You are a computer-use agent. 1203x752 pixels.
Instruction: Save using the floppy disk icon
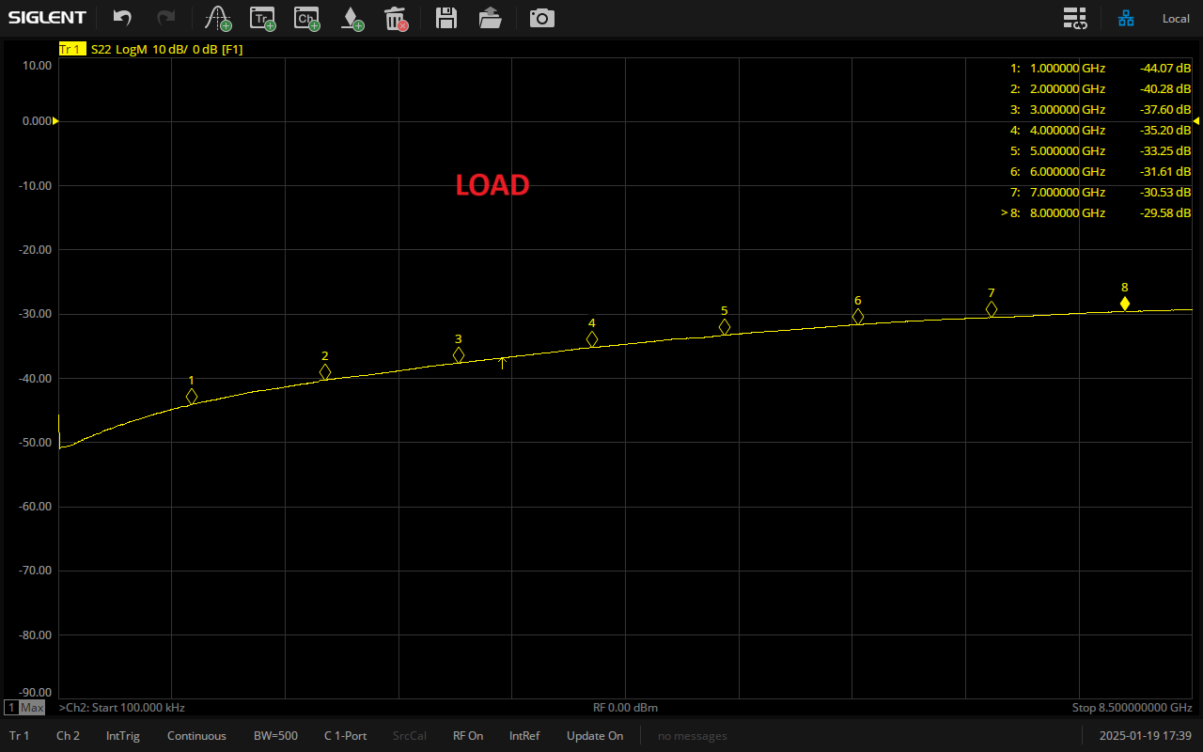click(446, 18)
